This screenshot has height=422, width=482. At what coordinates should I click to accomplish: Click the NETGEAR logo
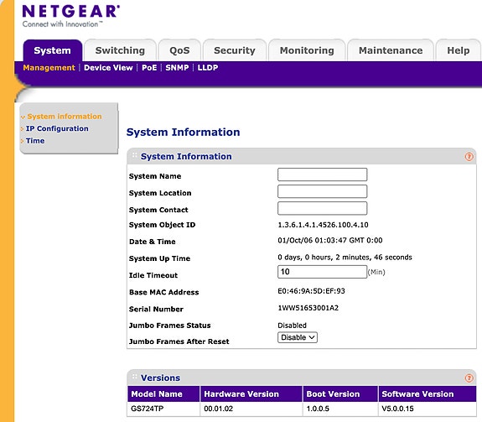click(71, 16)
